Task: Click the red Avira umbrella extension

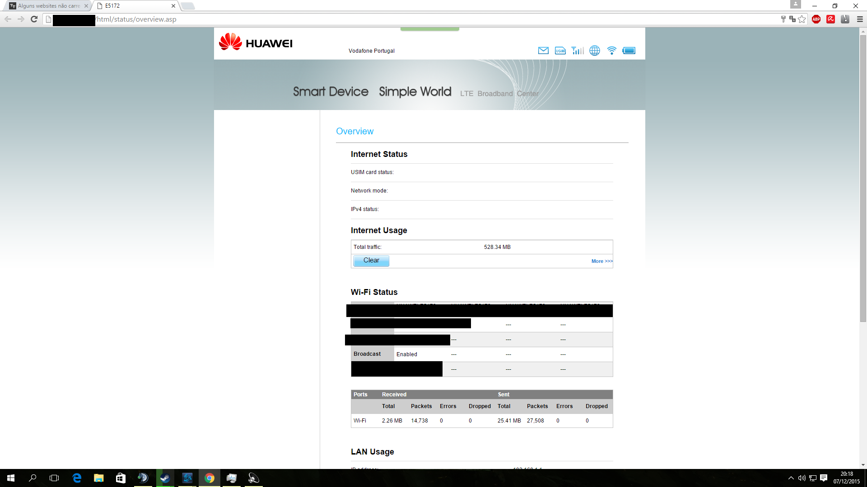Action: coord(830,19)
